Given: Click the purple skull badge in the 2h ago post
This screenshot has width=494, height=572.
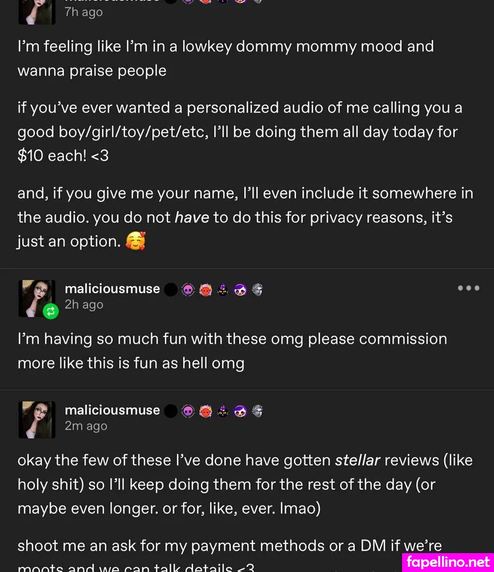Looking at the screenshot, I should pyautogui.click(x=188, y=290).
